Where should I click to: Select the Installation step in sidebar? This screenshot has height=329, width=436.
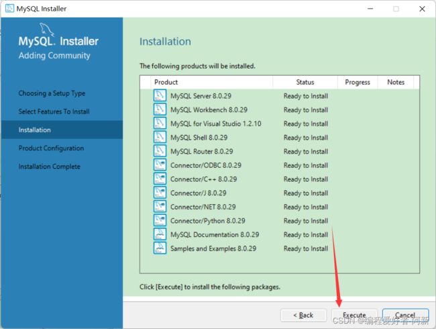click(62, 130)
